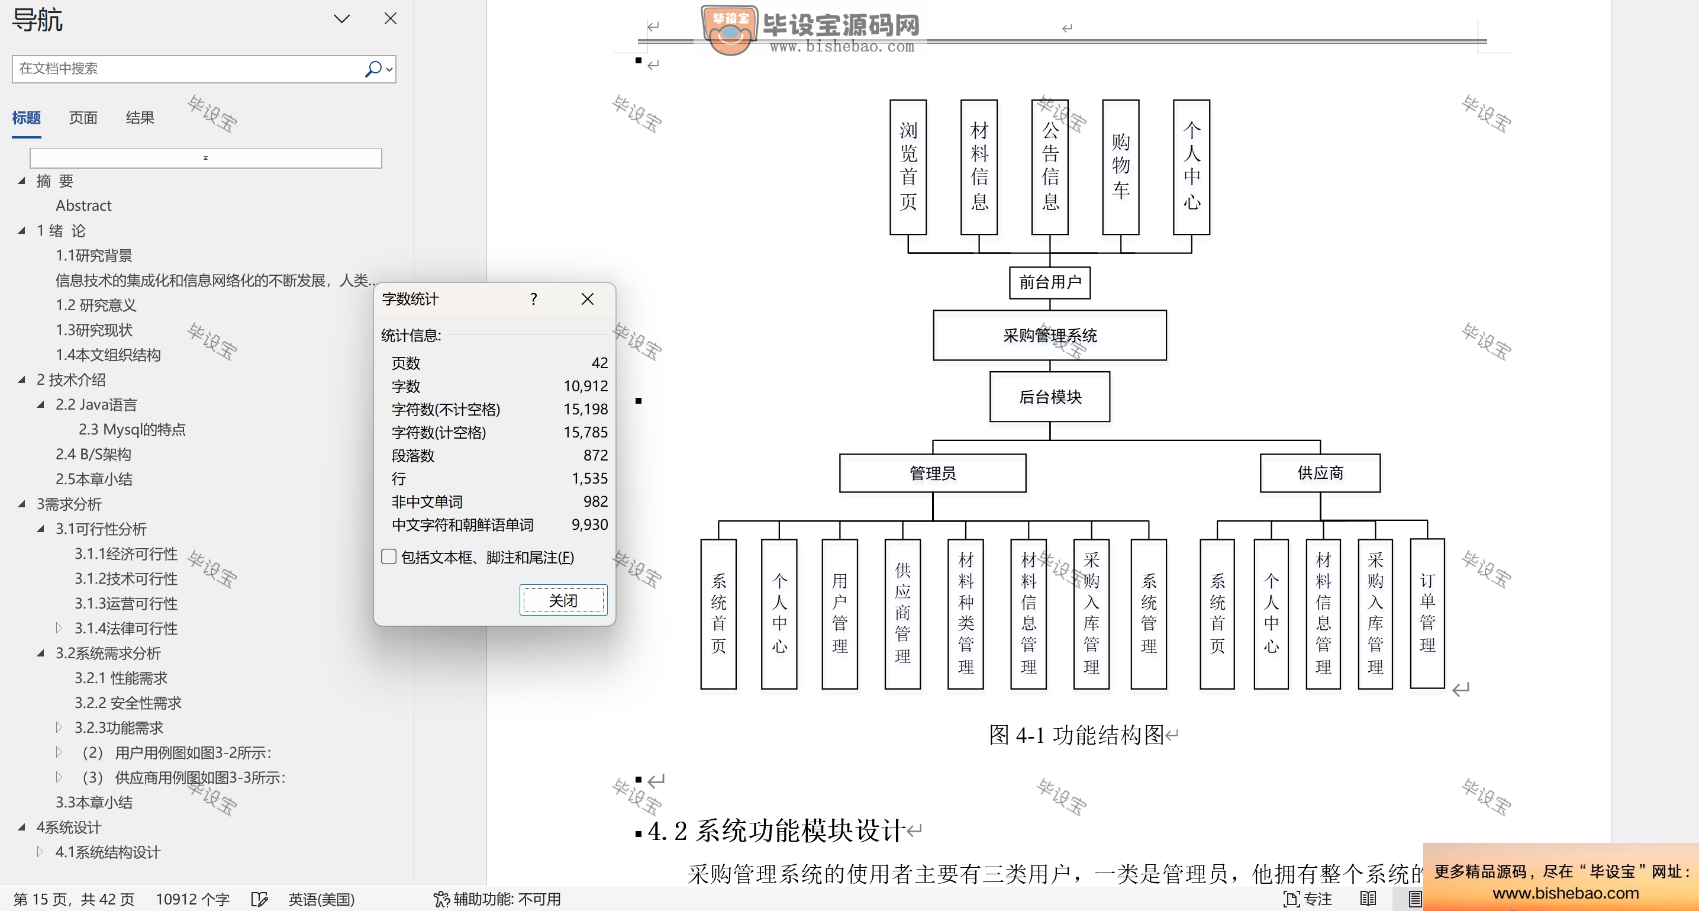Expand the 4.1系统结构设计 heading
Viewport: 1699px width, 911px height.
(x=41, y=852)
